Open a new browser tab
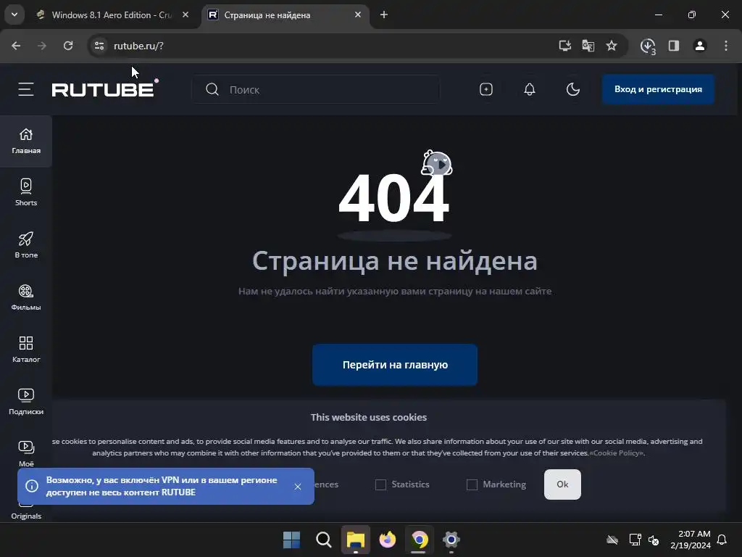This screenshot has width=742, height=557. [384, 15]
